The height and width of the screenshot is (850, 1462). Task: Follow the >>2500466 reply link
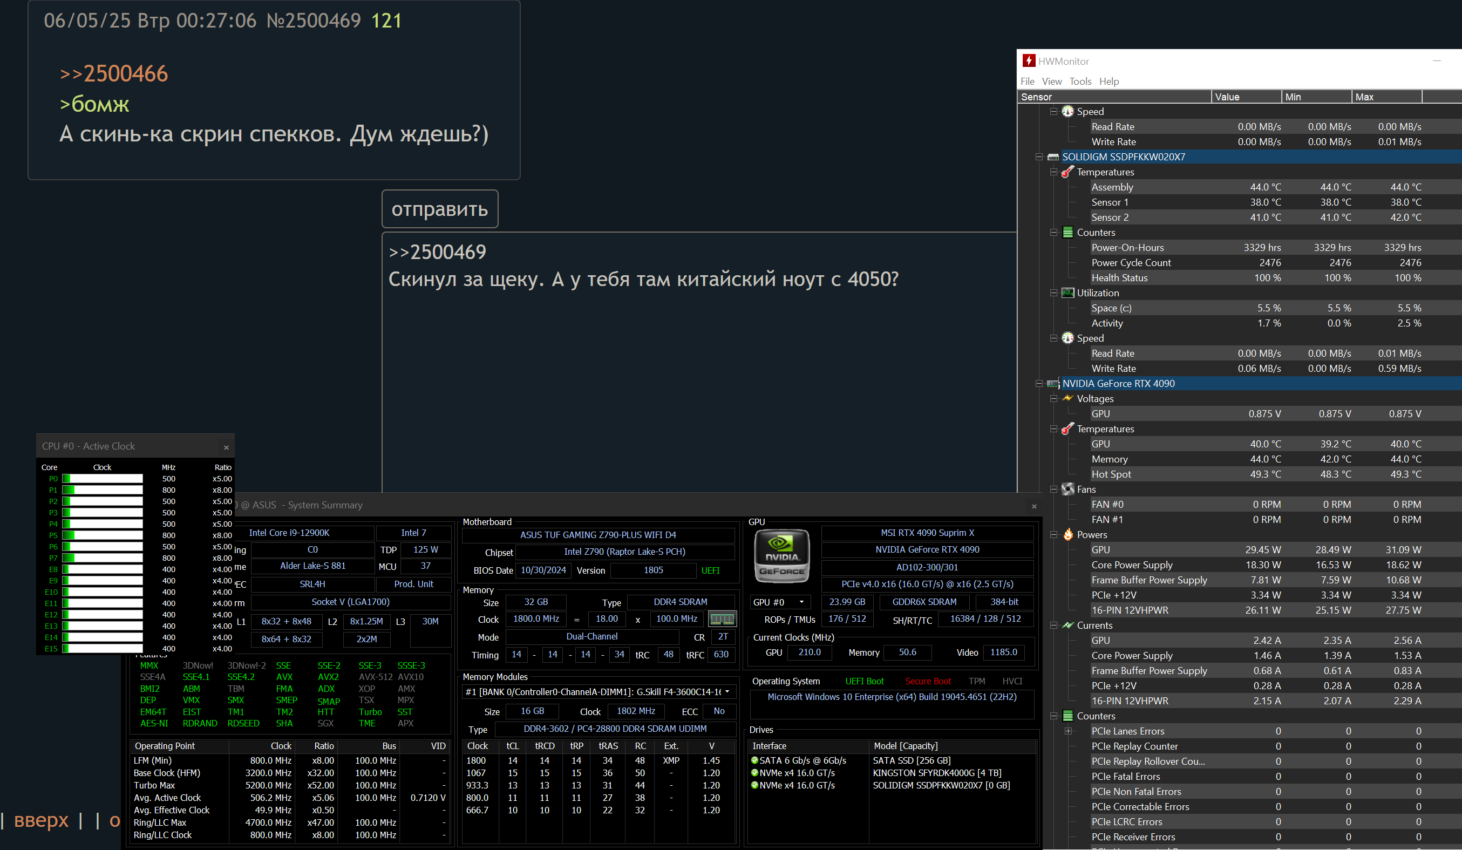point(114,74)
